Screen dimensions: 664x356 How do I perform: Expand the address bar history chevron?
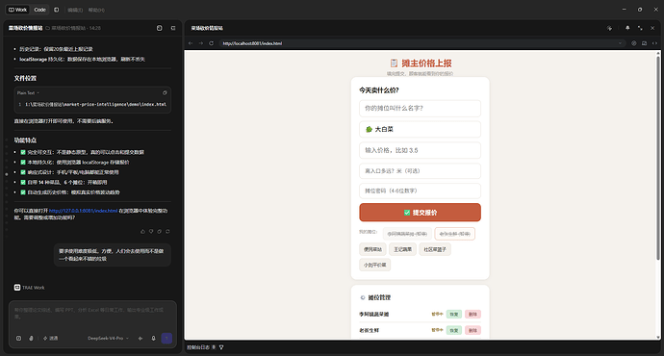tap(620, 43)
